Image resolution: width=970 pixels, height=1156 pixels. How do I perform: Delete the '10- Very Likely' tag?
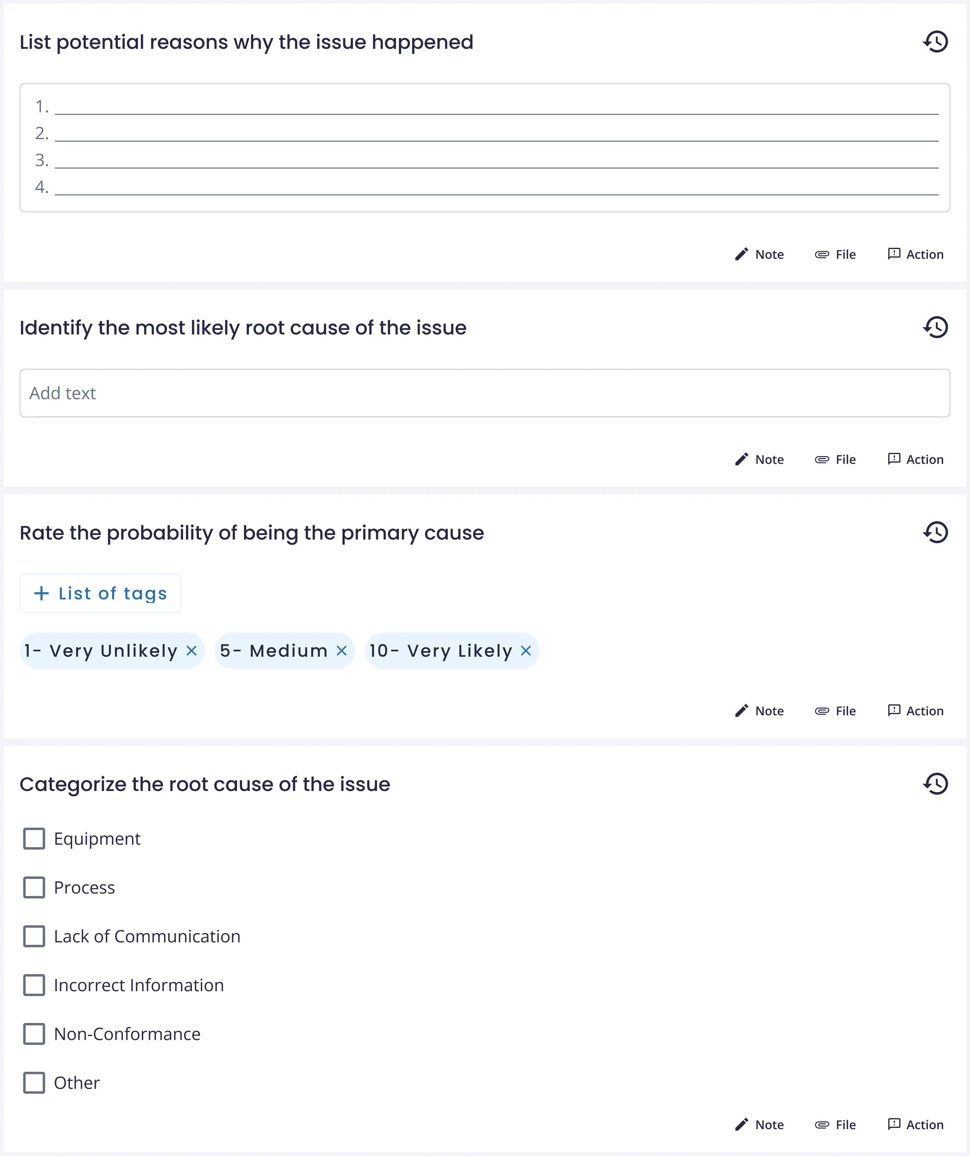pos(526,651)
